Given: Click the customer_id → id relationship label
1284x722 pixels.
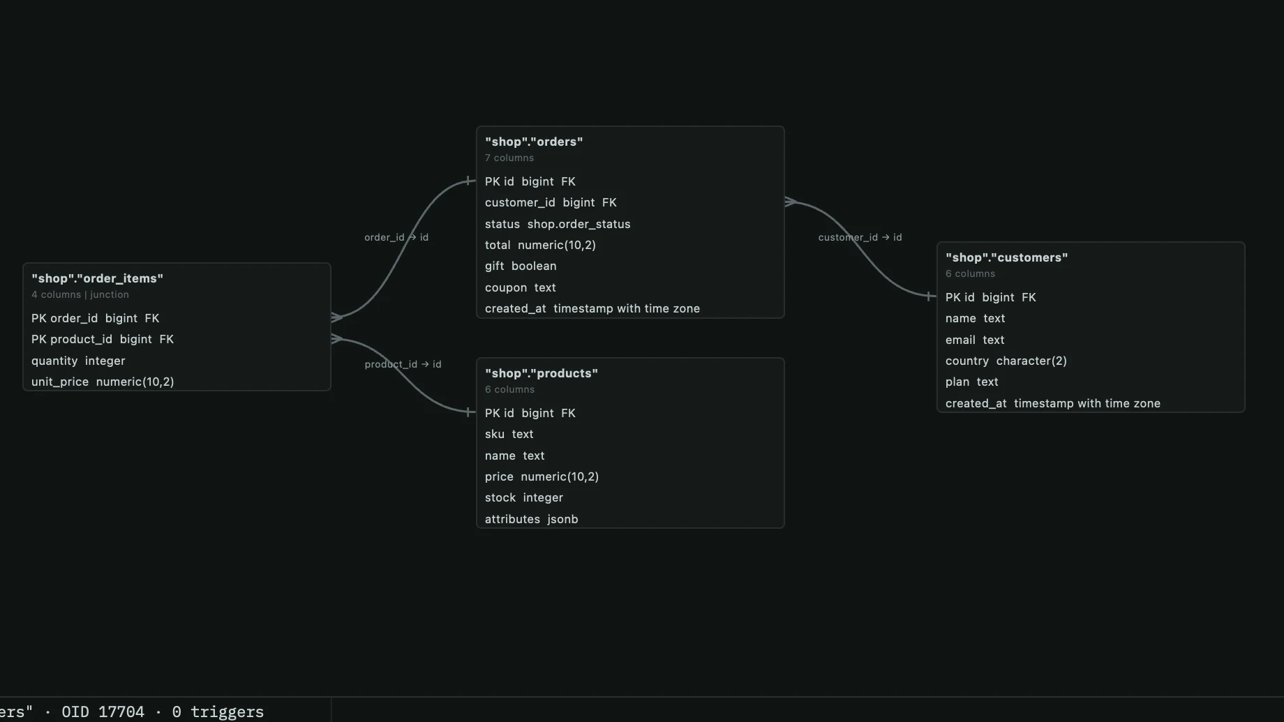Looking at the screenshot, I should [x=860, y=237].
